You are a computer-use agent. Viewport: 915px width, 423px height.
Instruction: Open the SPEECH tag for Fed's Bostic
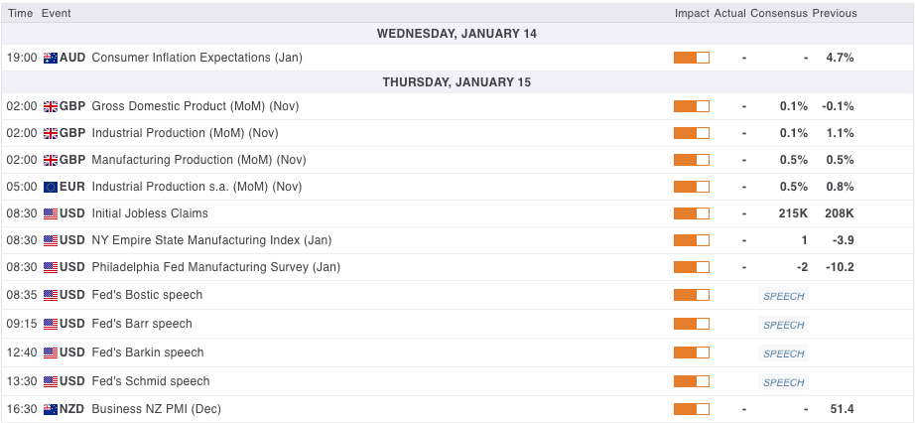[783, 296]
